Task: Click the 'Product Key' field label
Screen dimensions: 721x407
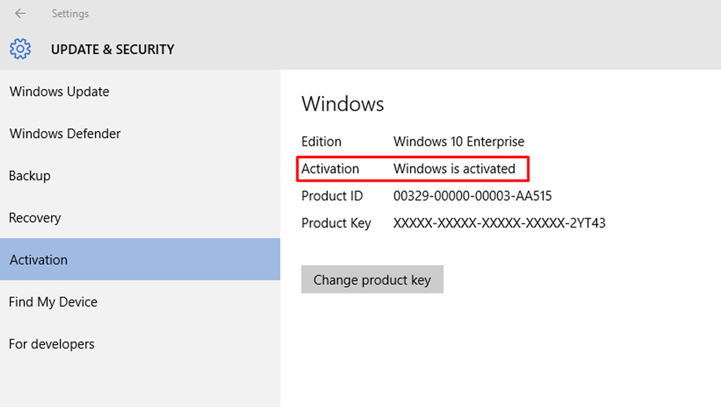Action: coord(336,223)
